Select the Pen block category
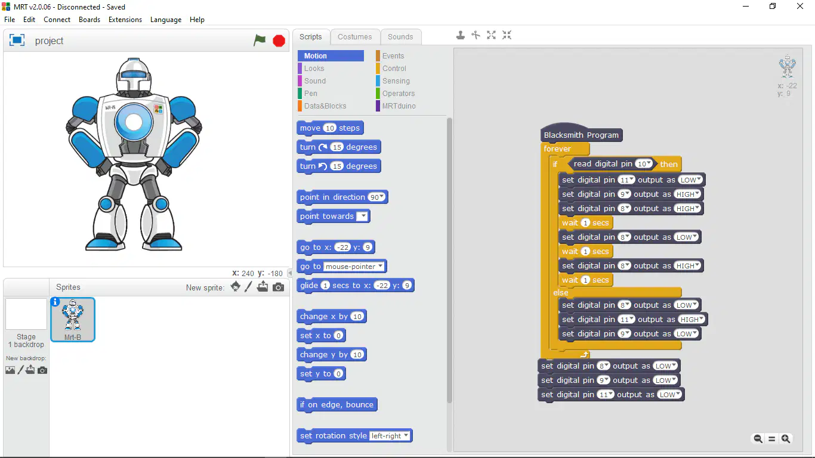The height and width of the screenshot is (458, 815). coord(310,94)
